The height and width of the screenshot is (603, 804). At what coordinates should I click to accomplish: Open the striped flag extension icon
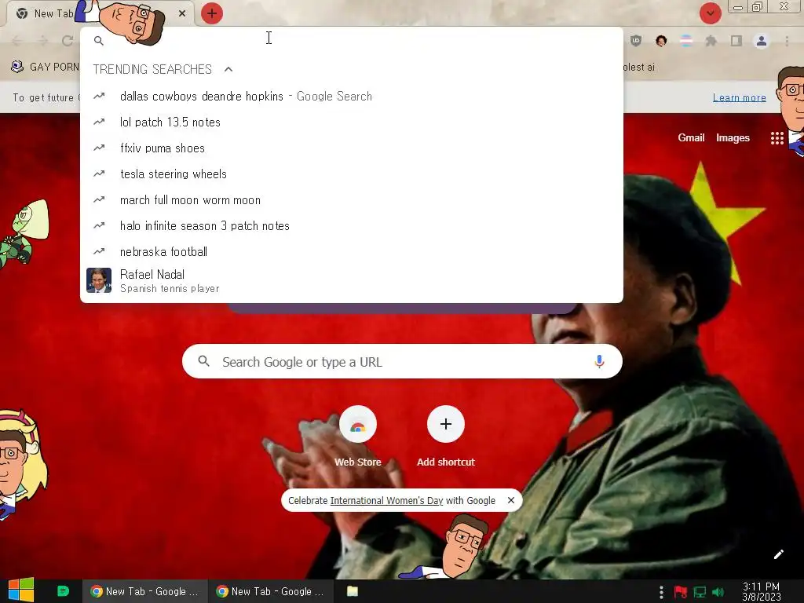pyautogui.click(x=686, y=41)
